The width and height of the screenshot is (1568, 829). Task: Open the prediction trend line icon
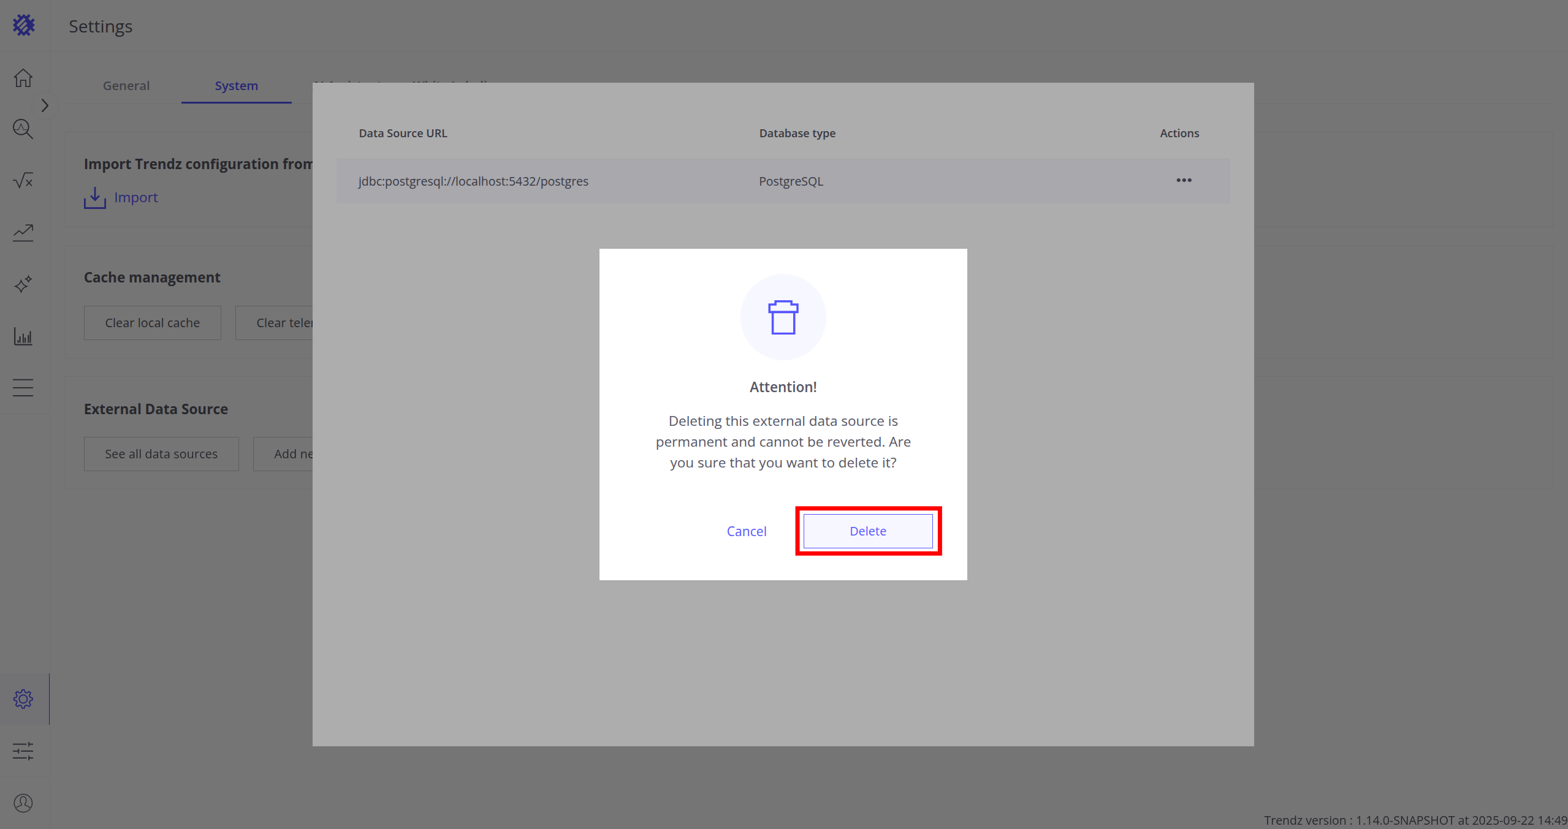[x=23, y=233]
